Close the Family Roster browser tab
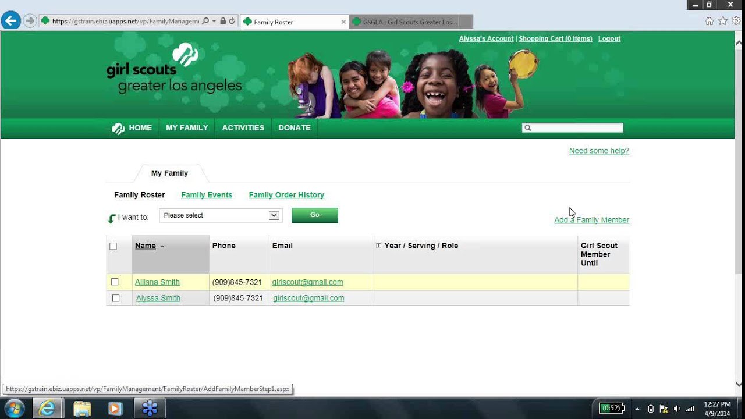The width and height of the screenshot is (745, 419). [x=343, y=22]
